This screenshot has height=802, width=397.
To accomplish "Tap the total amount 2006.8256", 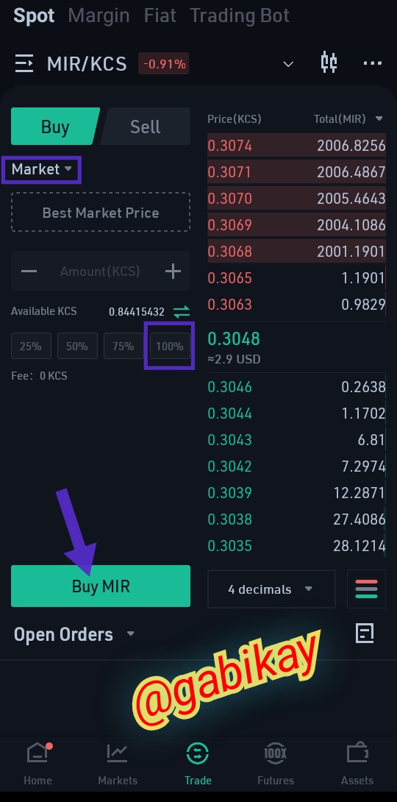I will pyautogui.click(x=351, y=146).
